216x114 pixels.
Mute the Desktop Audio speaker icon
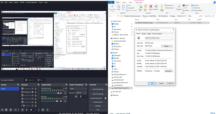click(x=61, y=93)
